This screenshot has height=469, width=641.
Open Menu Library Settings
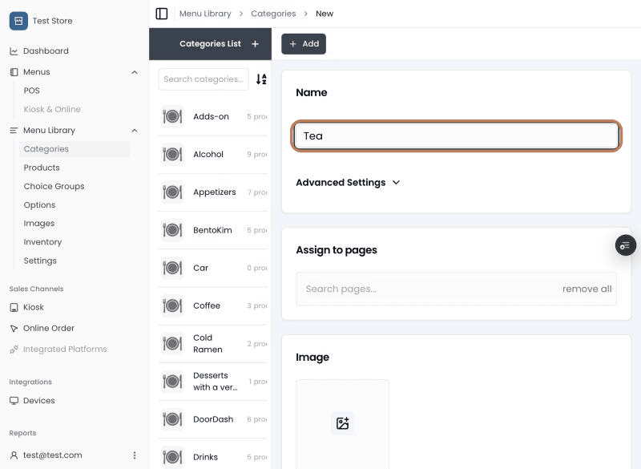pos(40,261)
